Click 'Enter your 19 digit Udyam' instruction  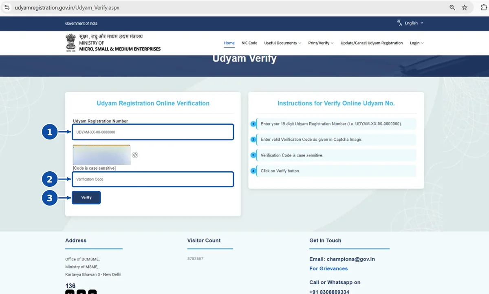pyautogui.click(x=331, y=124)
